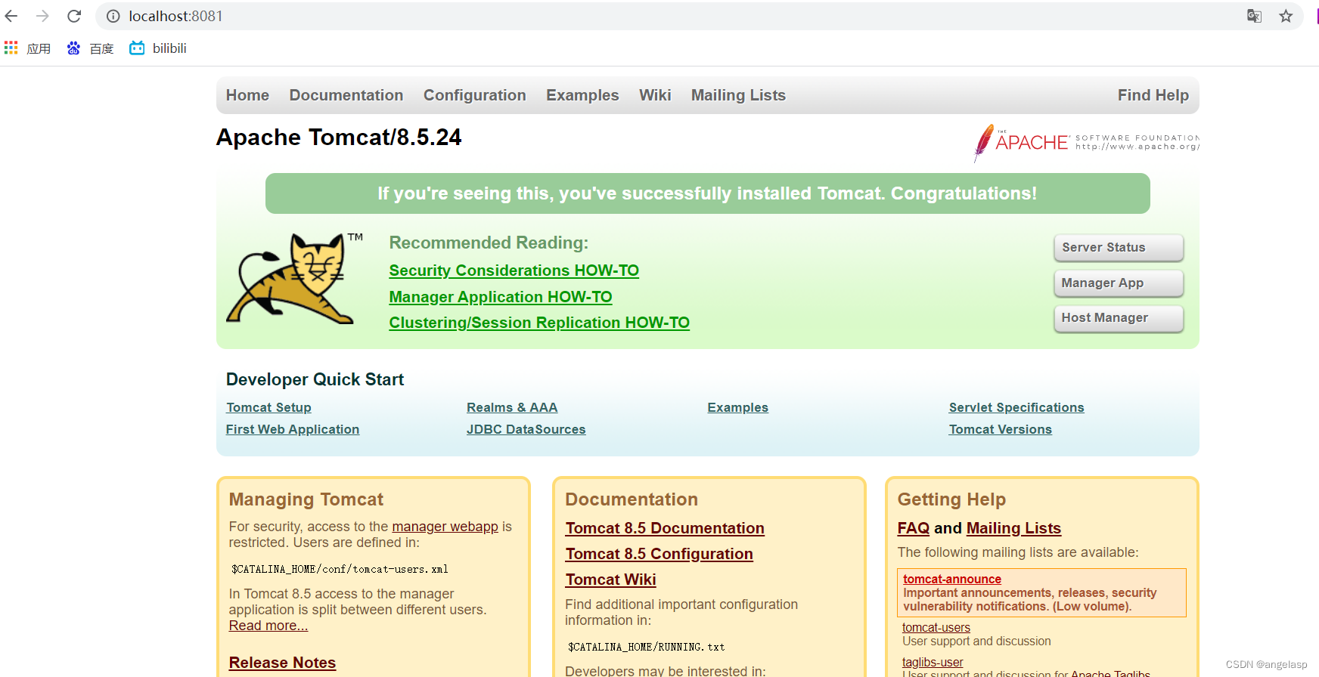Click the Read more... link
The width and height of the screenshot is (1319, 677).
click(x=268, y=626)
